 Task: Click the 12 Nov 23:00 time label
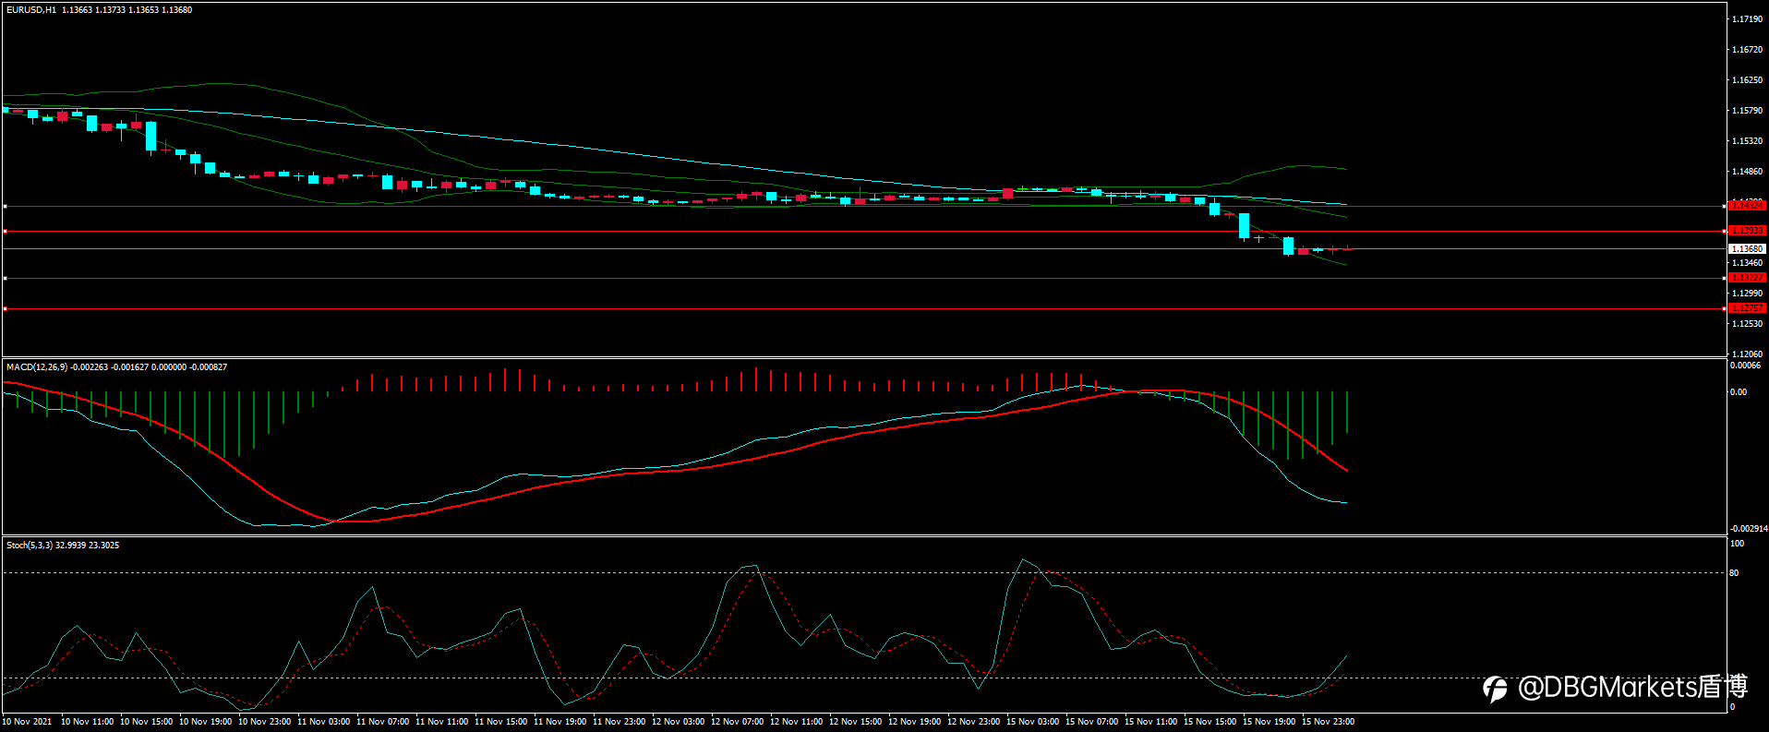click(x=973, y=722)
